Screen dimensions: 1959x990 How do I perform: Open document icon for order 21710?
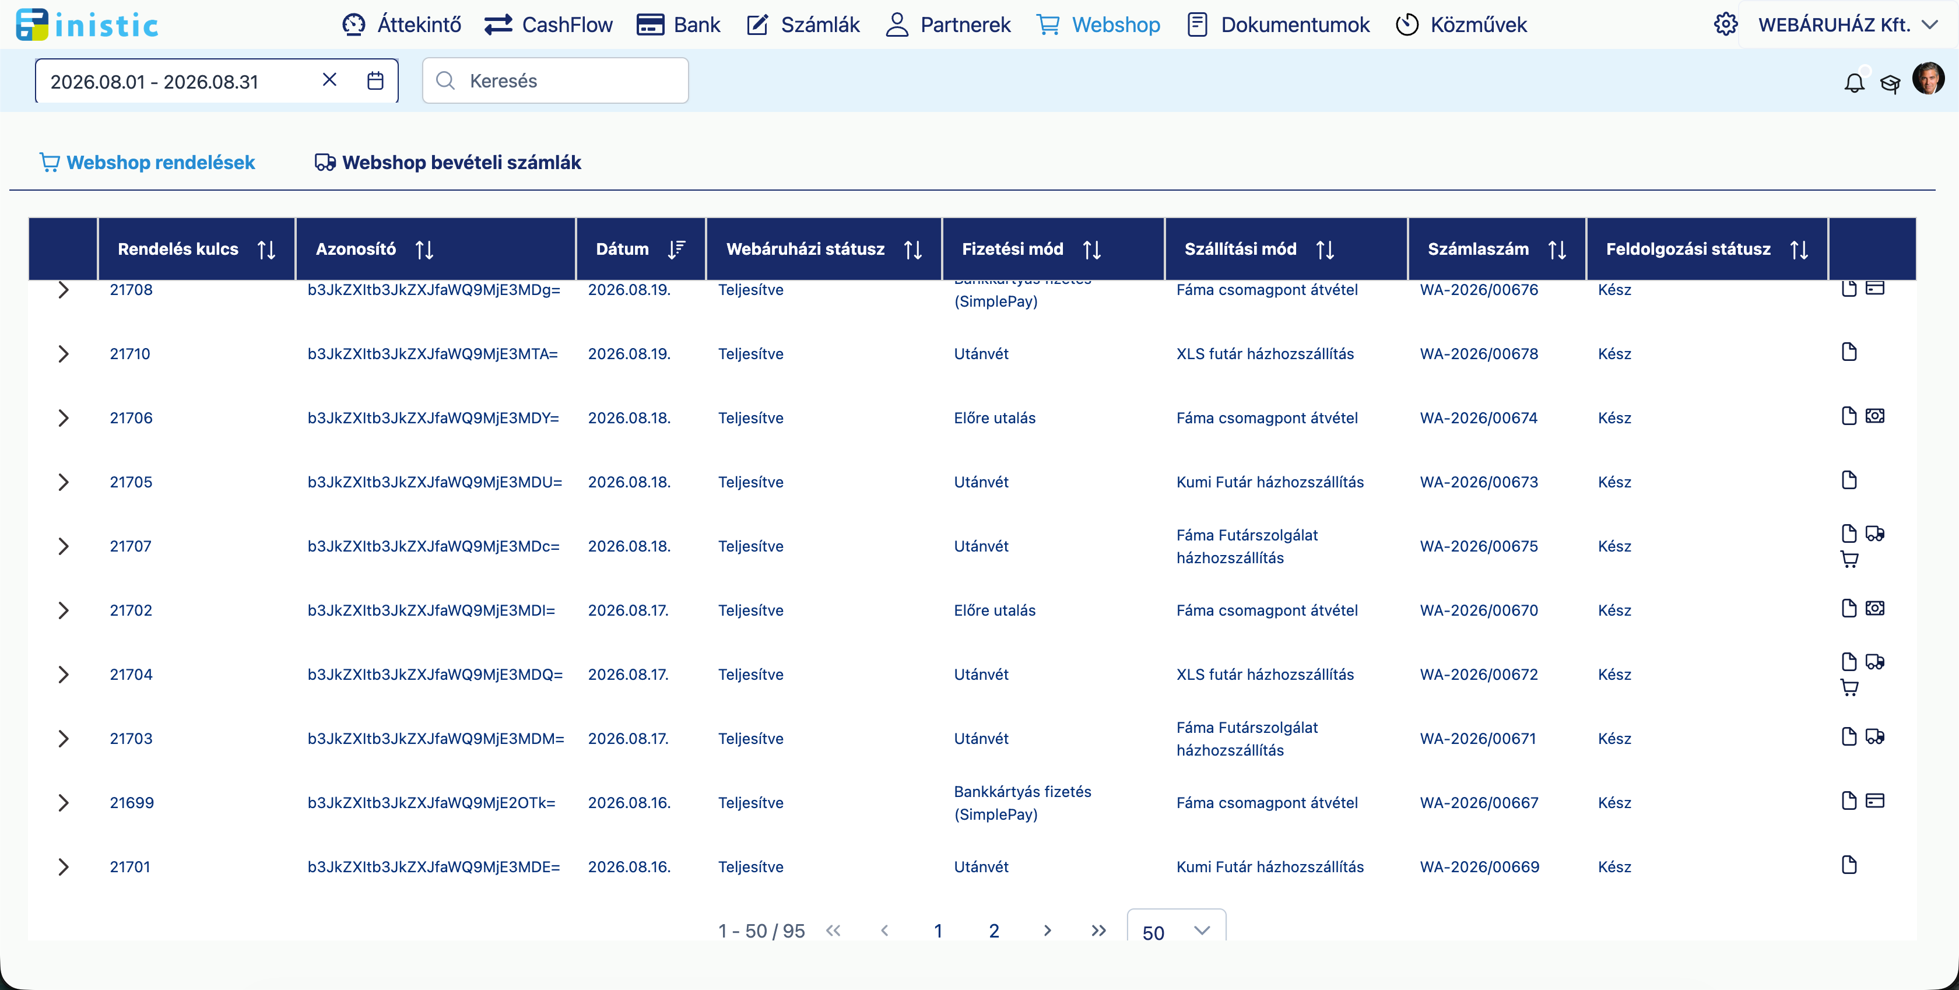(1849, 352)
